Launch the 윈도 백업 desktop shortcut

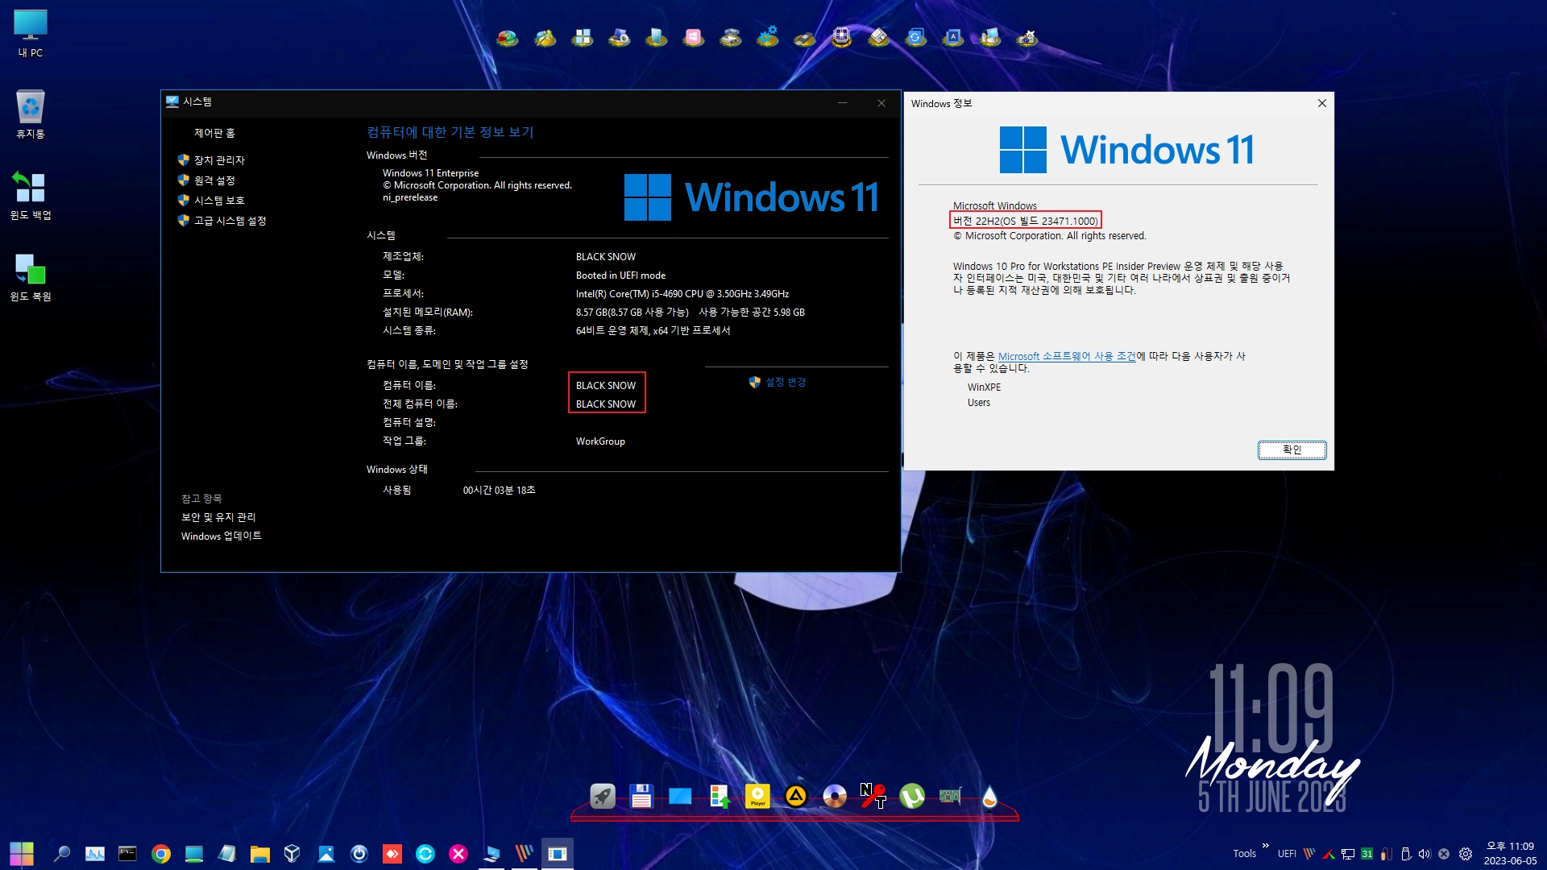[31, 196]
